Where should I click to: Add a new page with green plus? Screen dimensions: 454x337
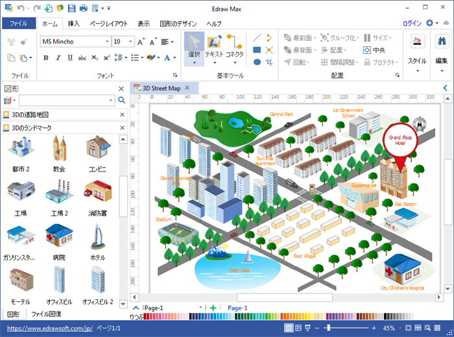click(x=213, y=307)
